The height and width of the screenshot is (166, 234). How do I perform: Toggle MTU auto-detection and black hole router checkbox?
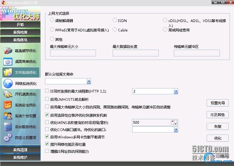point(47,107)
